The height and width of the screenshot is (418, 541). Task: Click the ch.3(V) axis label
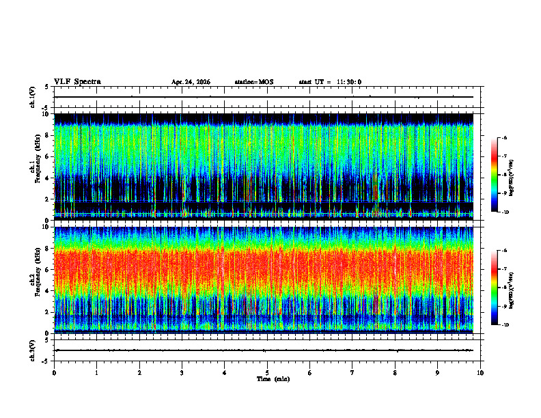(33, 351)
